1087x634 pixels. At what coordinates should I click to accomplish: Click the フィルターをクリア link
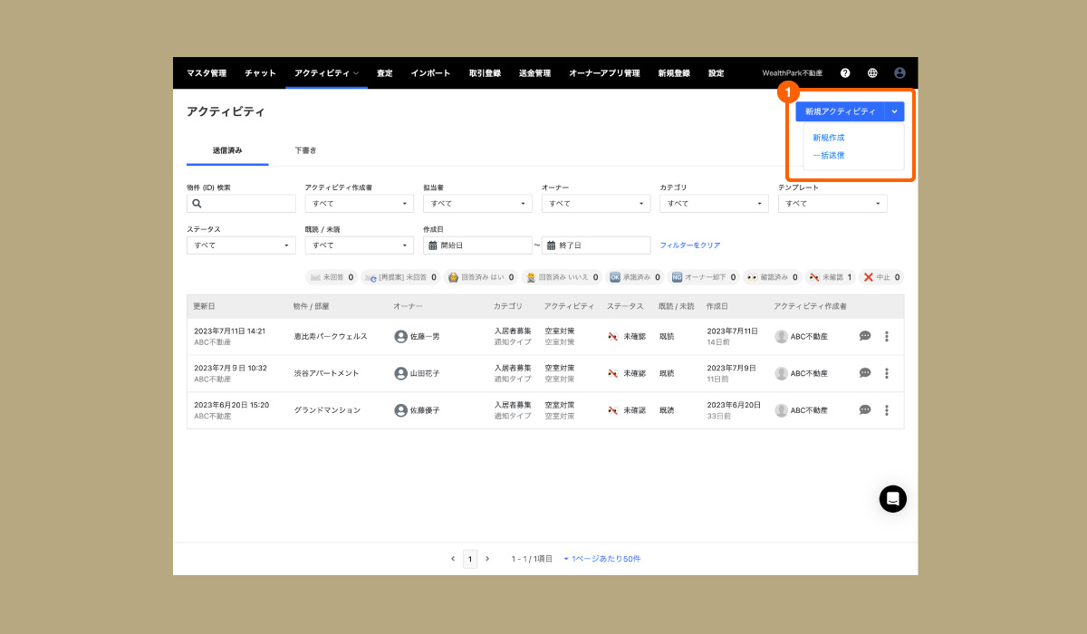(x=690, y=245)
